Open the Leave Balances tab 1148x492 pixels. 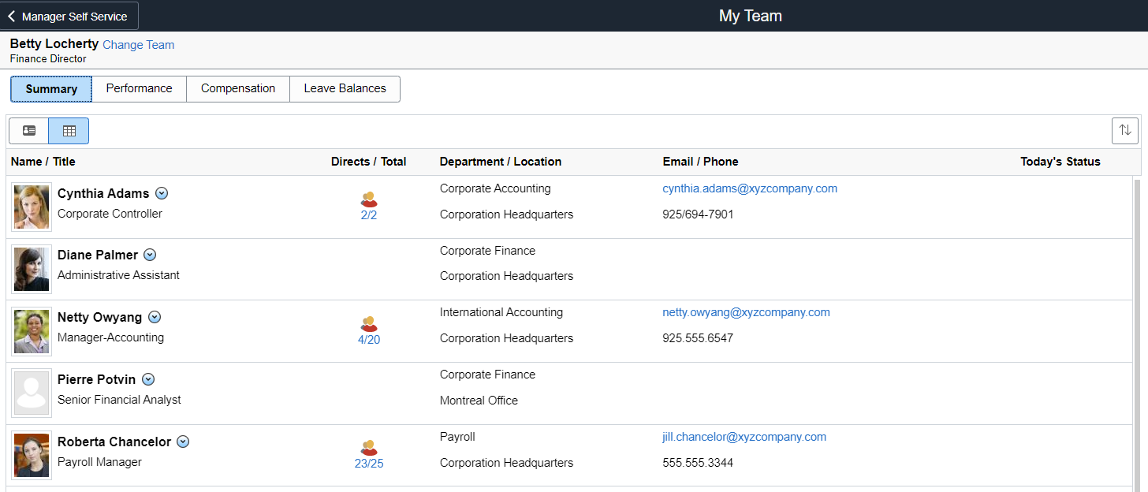[345, 88]
